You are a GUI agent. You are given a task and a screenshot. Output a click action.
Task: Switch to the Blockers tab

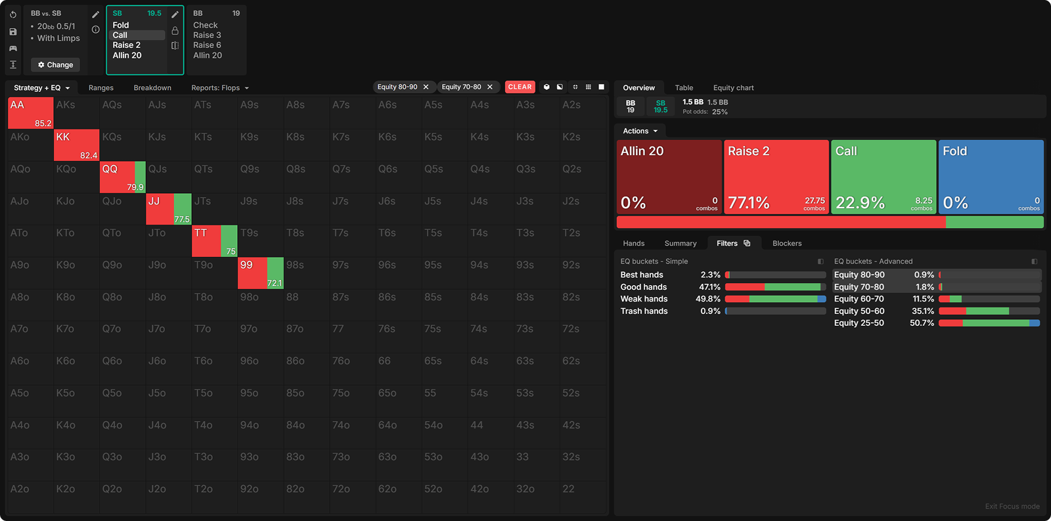787,243
